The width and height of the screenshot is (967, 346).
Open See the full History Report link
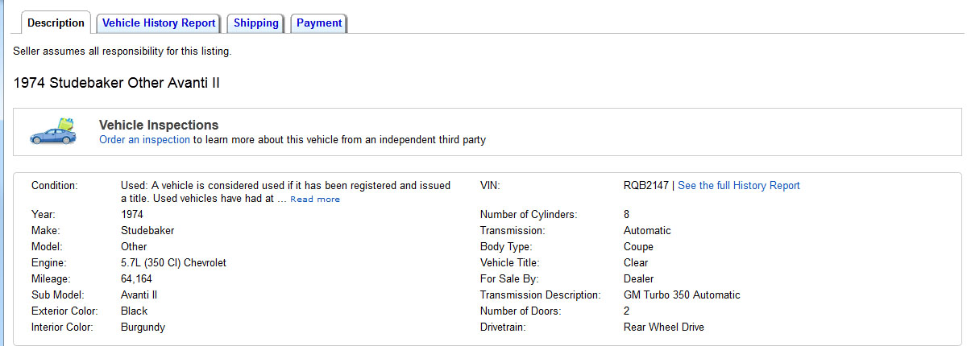pyautogui.click(x=739, y=185)
